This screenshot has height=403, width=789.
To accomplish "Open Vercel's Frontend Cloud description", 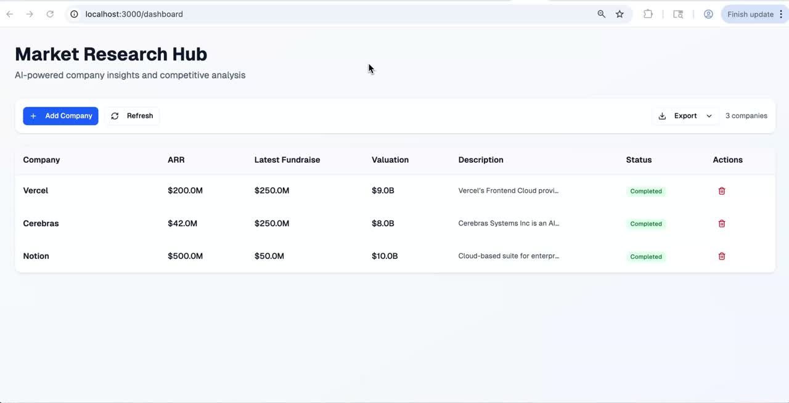I will (509, 190).
